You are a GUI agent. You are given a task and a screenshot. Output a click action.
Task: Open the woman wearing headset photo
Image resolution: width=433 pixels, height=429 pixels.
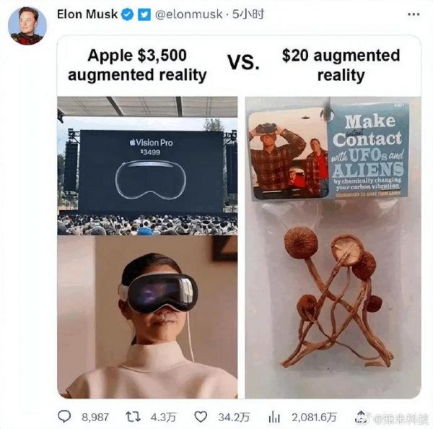click(x=147, y=317)
